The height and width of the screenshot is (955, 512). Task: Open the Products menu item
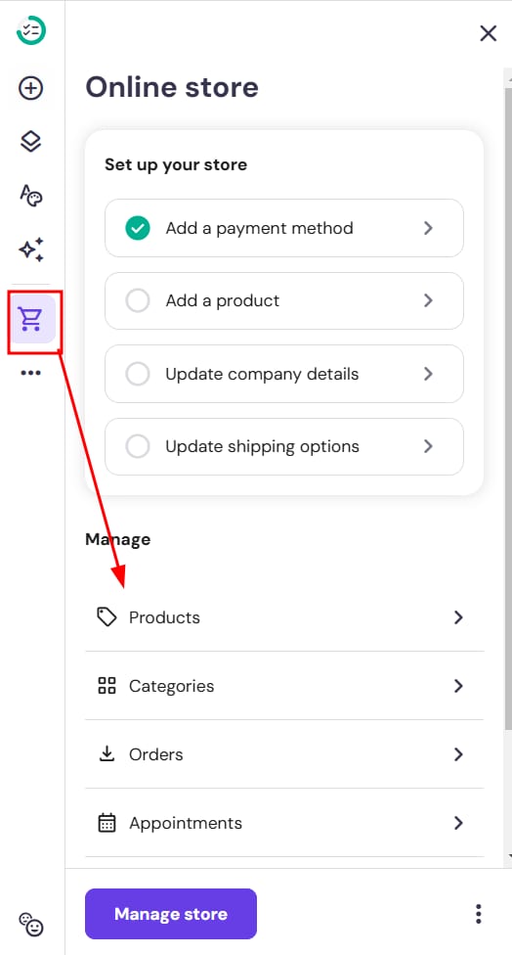click(284, 617)
